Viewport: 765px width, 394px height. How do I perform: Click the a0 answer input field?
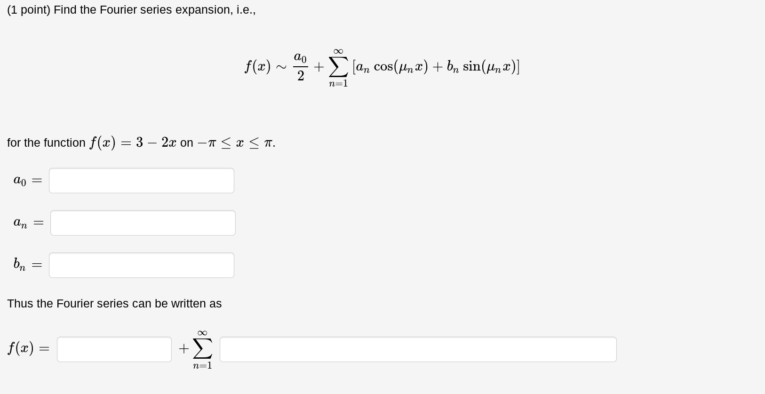[141, 180]
